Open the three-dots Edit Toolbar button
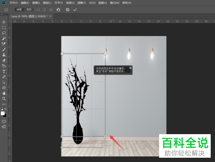The image size is (215, 162). pos(4,104)
